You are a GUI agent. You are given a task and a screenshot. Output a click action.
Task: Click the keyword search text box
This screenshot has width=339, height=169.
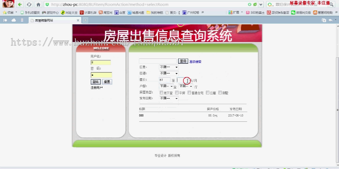point(158,61)
